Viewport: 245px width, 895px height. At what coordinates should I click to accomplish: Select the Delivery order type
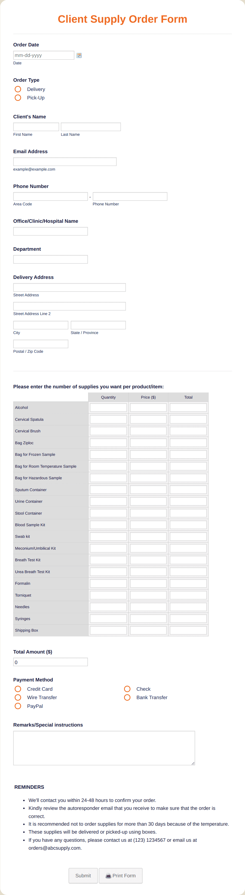pyautogui.click(x=18, y=89)
